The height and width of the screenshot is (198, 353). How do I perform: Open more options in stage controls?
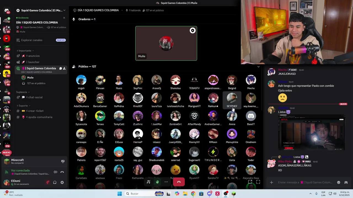click(166, 182)
